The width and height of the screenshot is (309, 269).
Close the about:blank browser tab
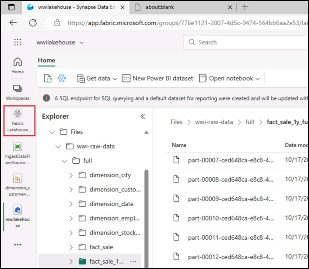[230, 7]
